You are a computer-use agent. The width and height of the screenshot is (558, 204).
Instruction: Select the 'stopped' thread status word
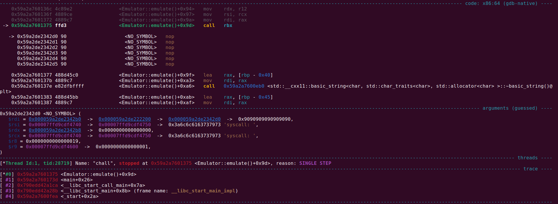click(x=129, y=163)
